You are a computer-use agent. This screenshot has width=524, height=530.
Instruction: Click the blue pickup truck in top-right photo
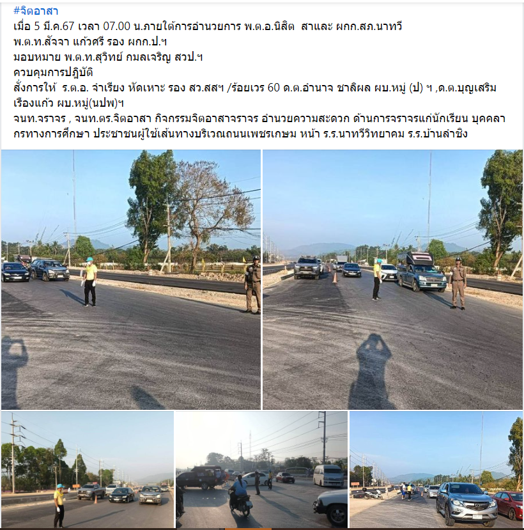(420, 272)
